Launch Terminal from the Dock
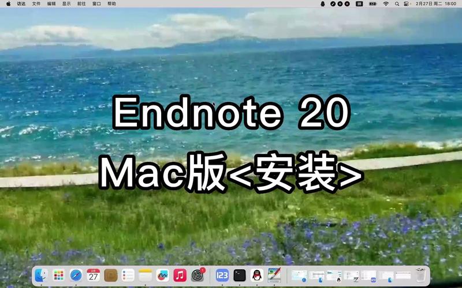Screen dimensions: 462x288 tap(240, 275)
